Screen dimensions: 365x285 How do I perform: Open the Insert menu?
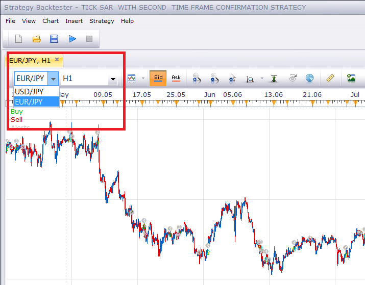point(74,21)
